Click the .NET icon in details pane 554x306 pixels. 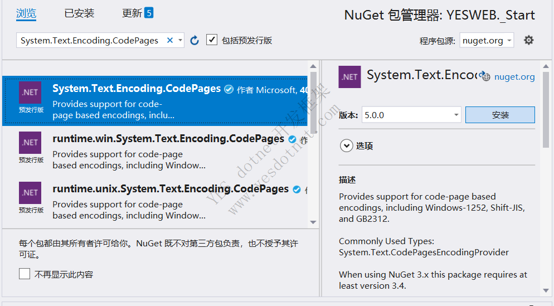[x=350, y=77]
